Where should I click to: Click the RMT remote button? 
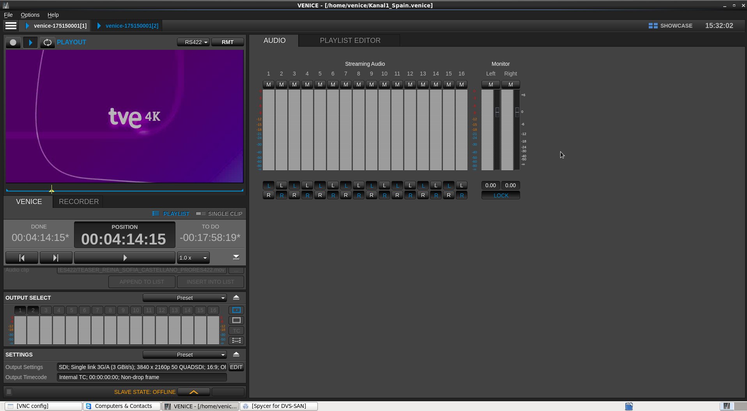click(x=228, y=42)
